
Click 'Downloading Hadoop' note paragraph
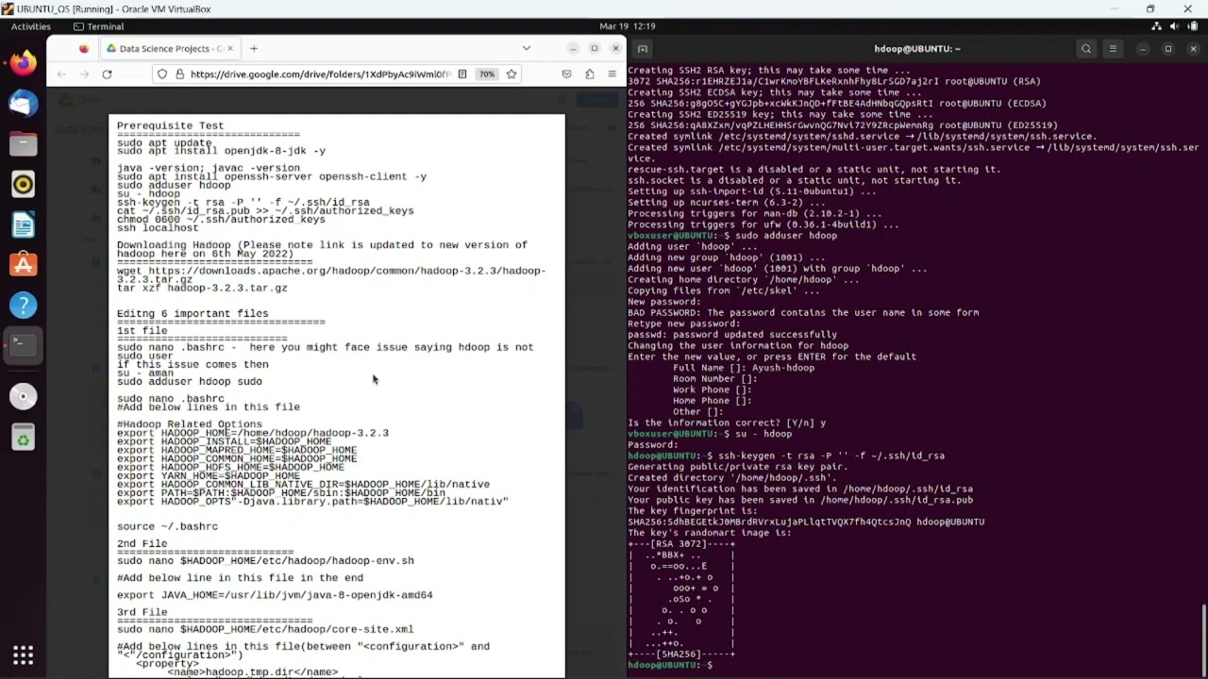(x=322, y=249)
